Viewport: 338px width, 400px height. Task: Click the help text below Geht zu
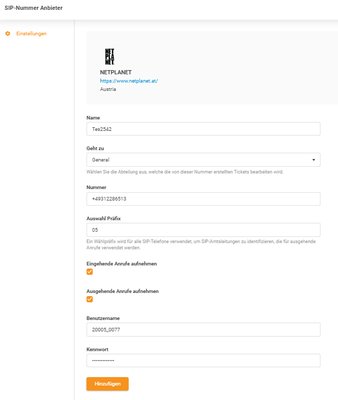[185, 172]
